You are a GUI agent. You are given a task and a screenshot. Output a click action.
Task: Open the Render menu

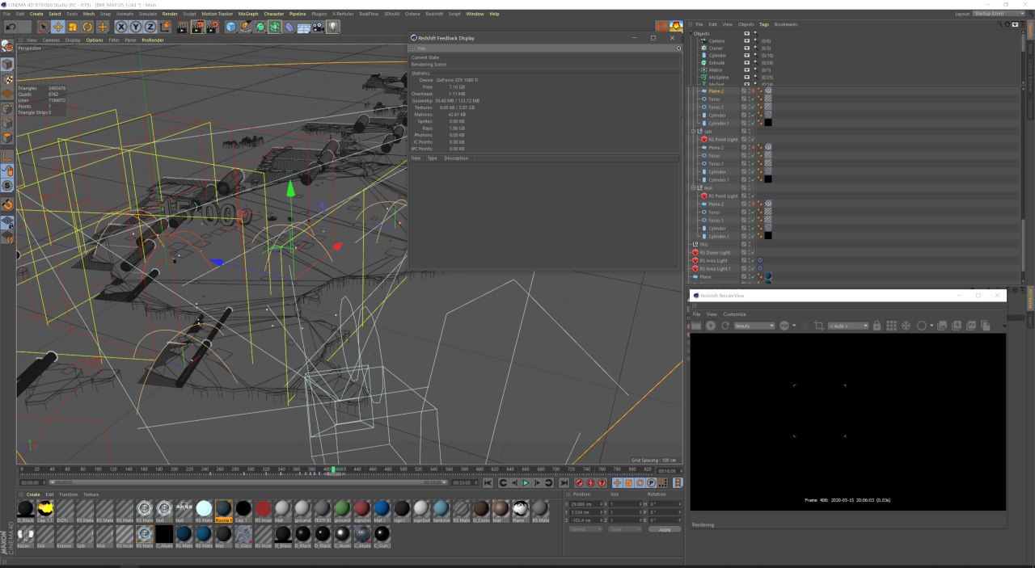(x=170, y=14)
